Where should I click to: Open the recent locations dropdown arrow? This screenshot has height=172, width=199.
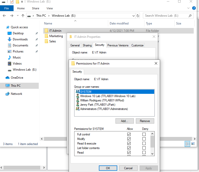coord(18,16)
